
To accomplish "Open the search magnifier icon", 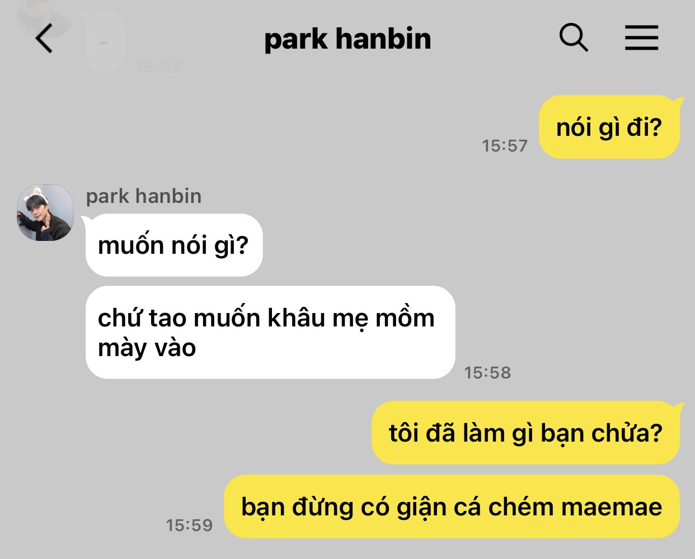I will (574, 38).
